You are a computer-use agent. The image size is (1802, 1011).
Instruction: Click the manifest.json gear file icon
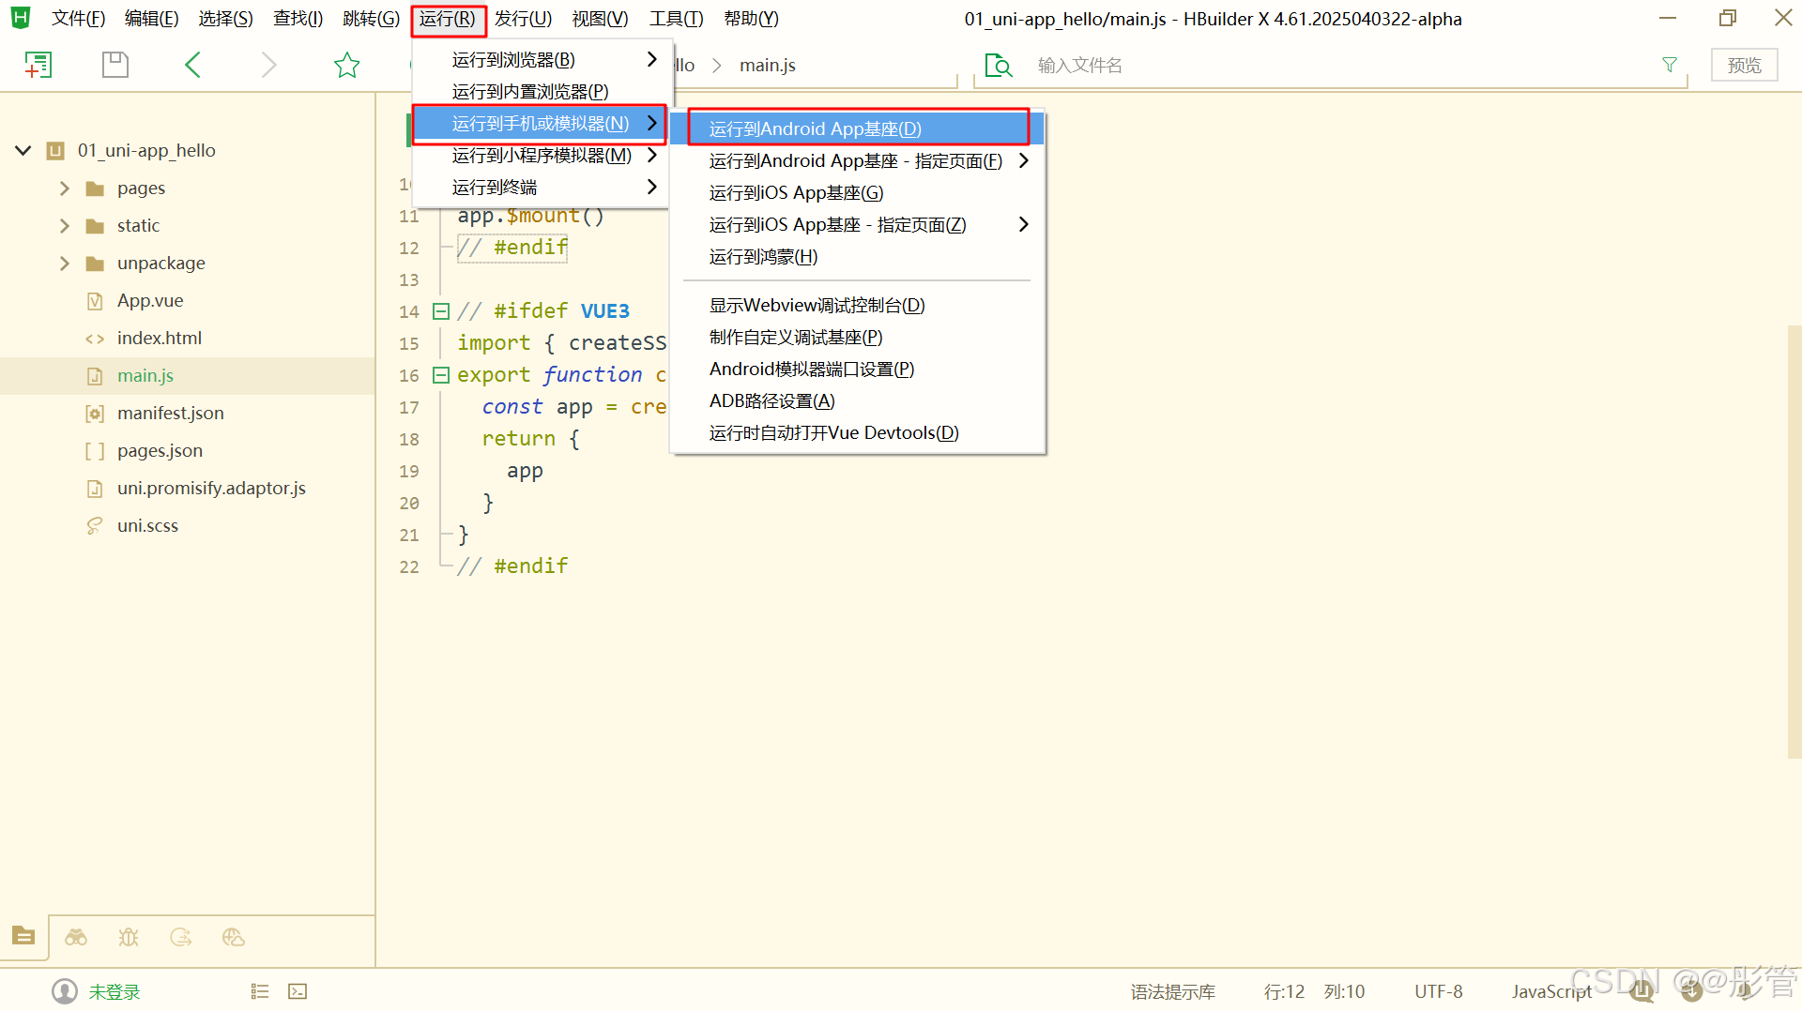coord(95,414)
